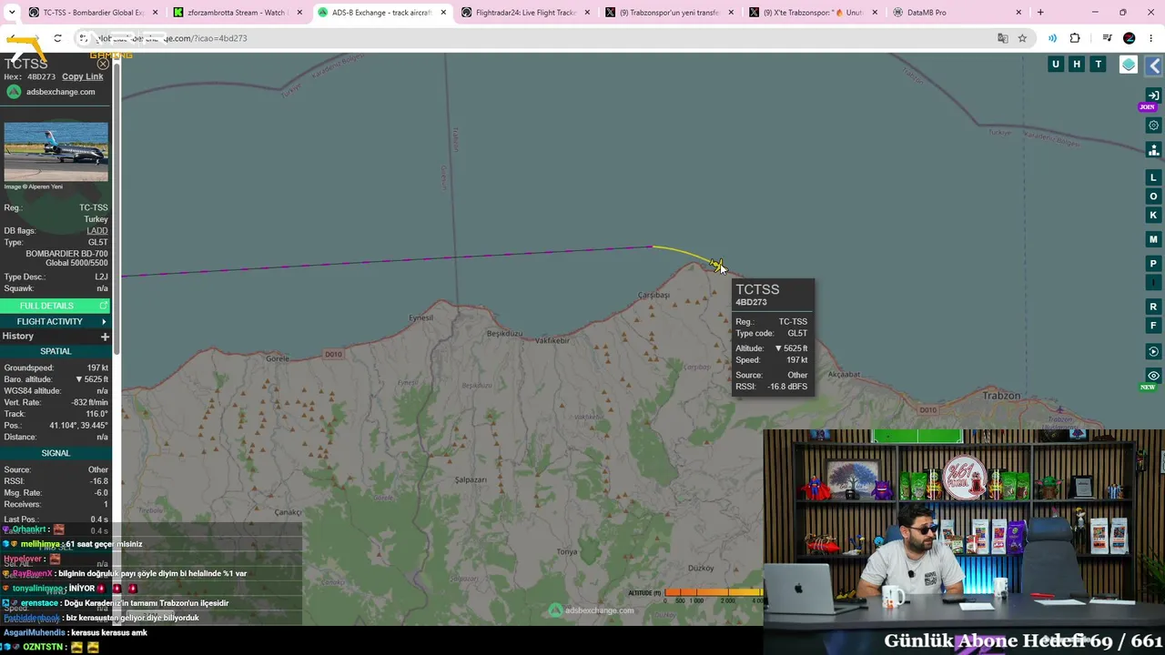Toggle the O map option
The image size is (1165, 655).
[x=1153, y=196]
